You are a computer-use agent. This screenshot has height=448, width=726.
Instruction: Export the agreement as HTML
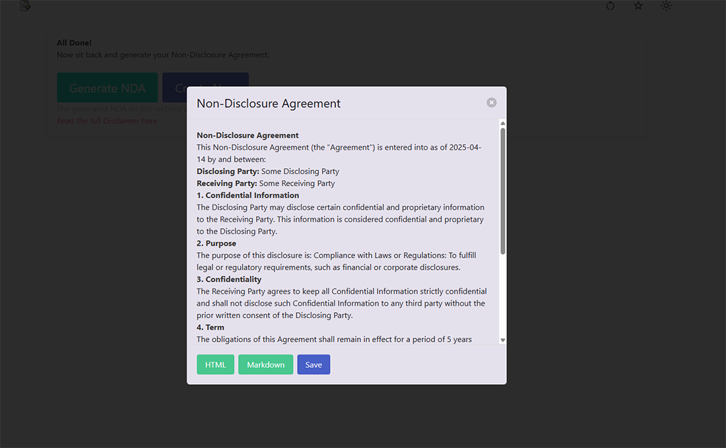[x=215, y=365]
